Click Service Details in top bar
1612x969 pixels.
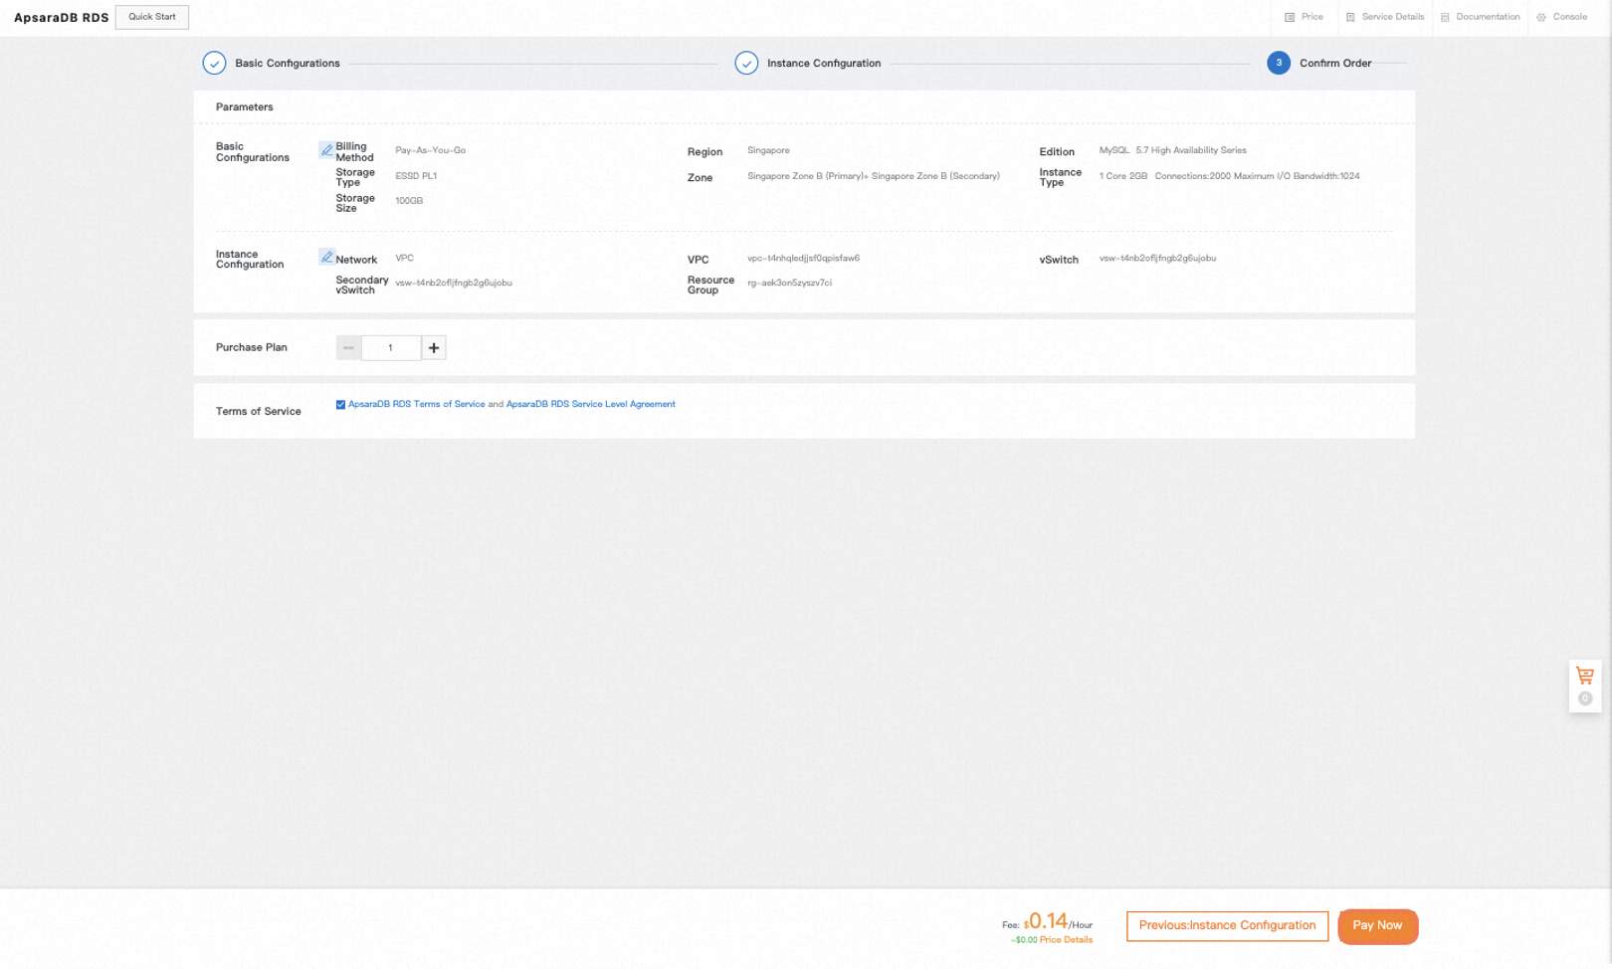click(x=1392, y=17)
